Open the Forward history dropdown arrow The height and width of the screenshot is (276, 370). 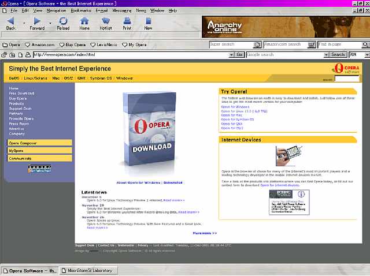click(x=50, y=23)
